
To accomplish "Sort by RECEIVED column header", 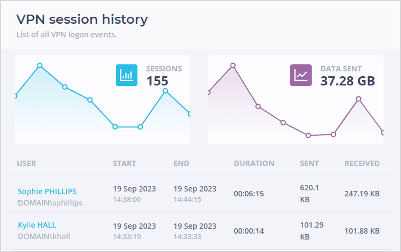I will click(362, 164).
